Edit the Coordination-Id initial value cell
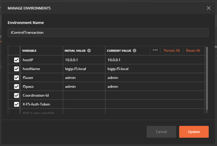Screen dimensions: 217x146 84,95
